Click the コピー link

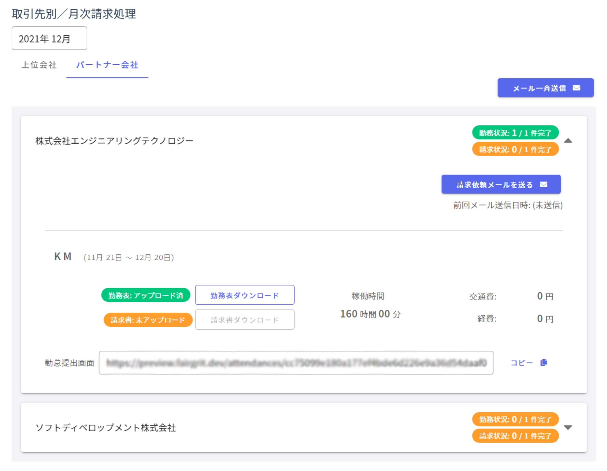pos(528,363)
